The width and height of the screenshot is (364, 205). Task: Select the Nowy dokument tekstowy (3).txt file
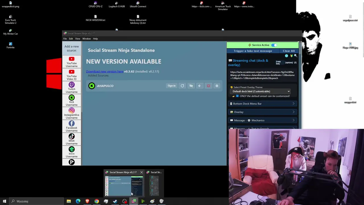pyautogui.click(x=138, y=20)
